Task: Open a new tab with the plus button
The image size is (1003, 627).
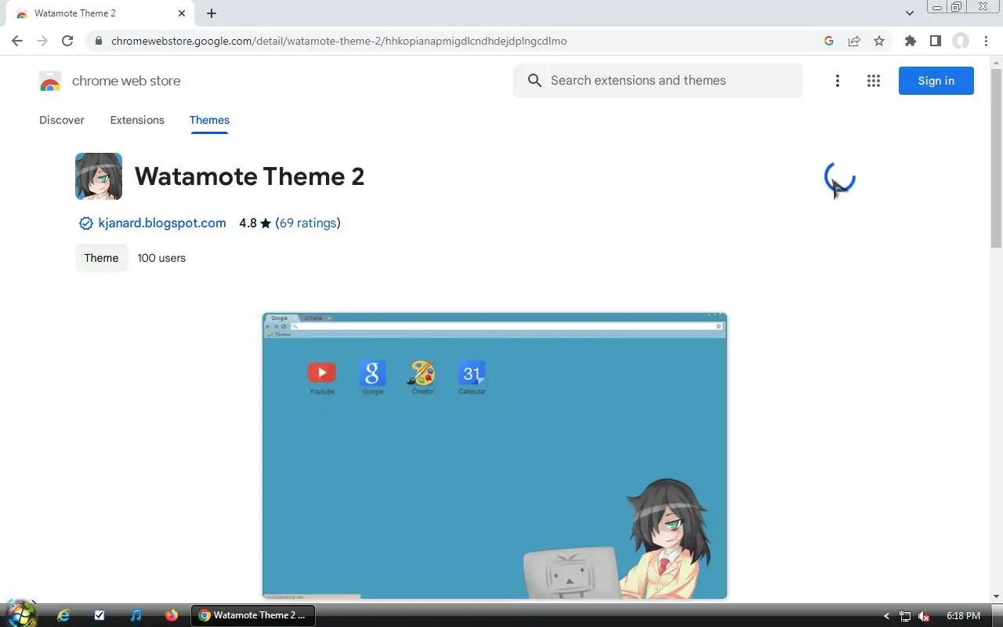Action: pyautogui.click(x=212, y=13)
